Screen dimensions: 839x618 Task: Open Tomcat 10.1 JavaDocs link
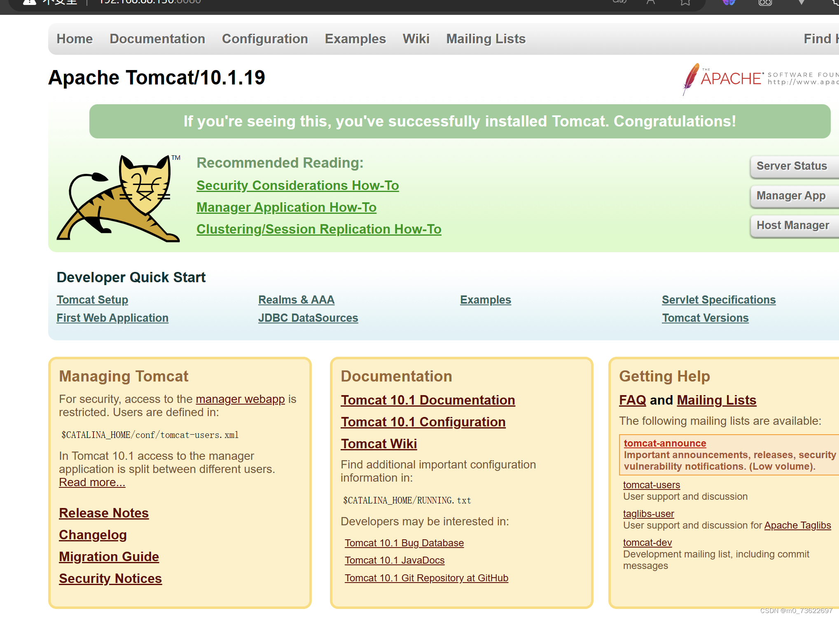click(x=395, y=560)
